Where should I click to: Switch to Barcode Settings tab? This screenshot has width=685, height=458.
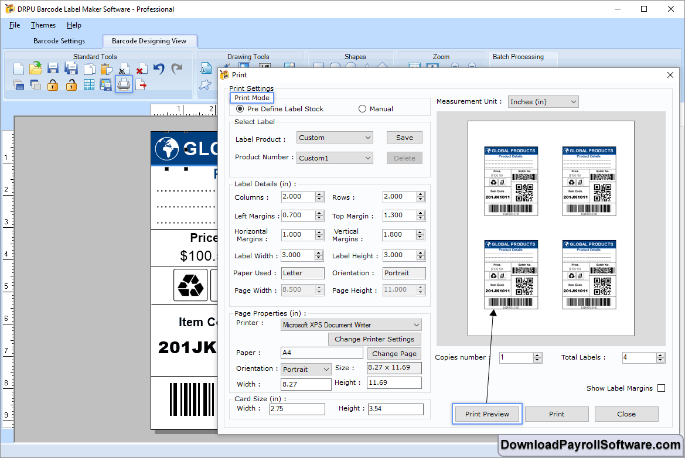[59, 41]
